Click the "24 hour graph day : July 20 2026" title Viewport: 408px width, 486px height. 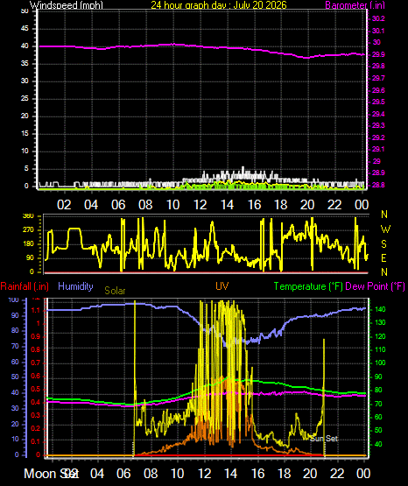219,5
